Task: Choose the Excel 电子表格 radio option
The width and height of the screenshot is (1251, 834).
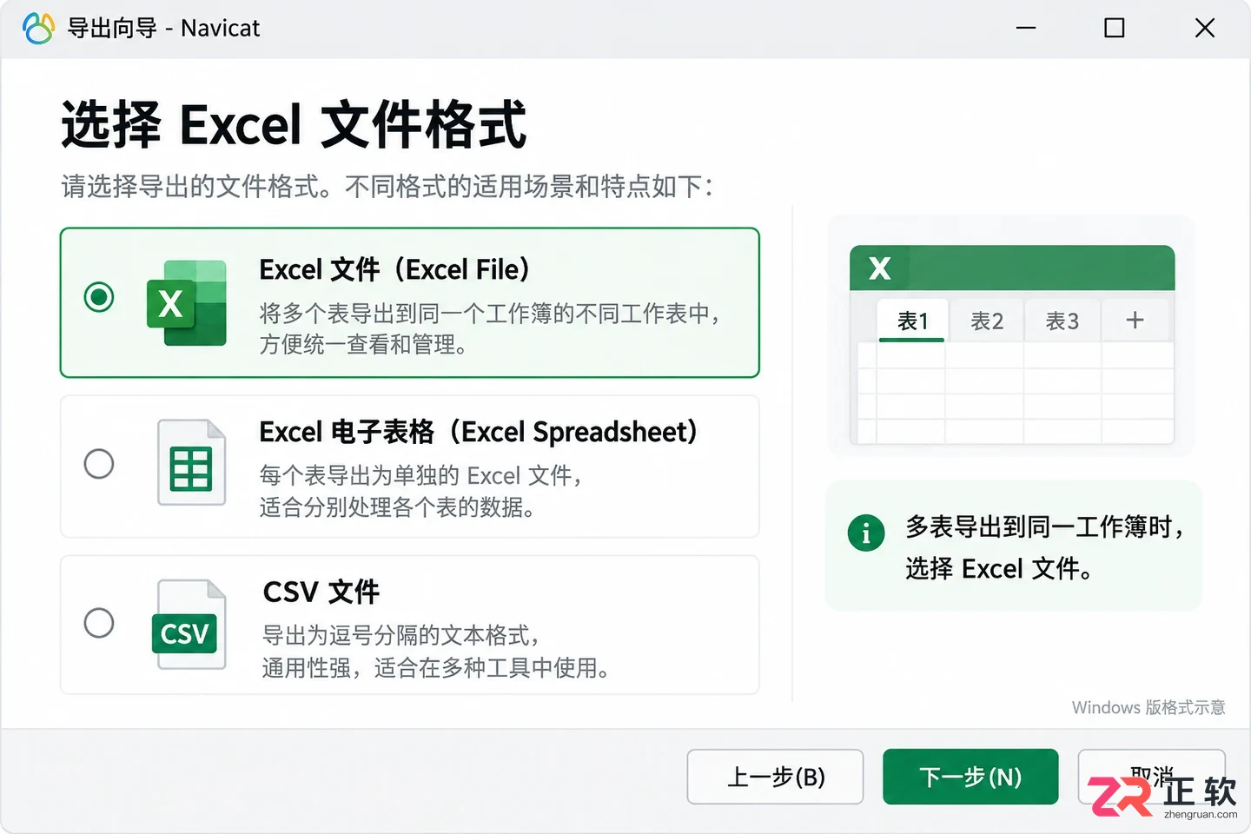Action: click(x=99, y=464)
